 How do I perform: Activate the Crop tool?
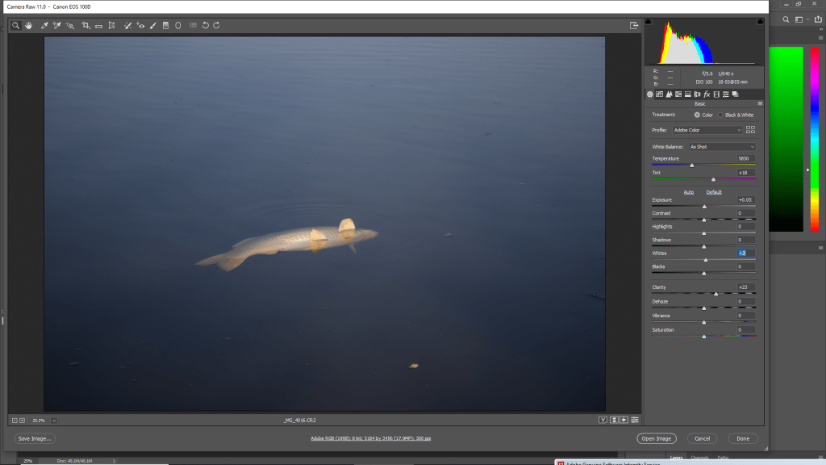(86, 25)
